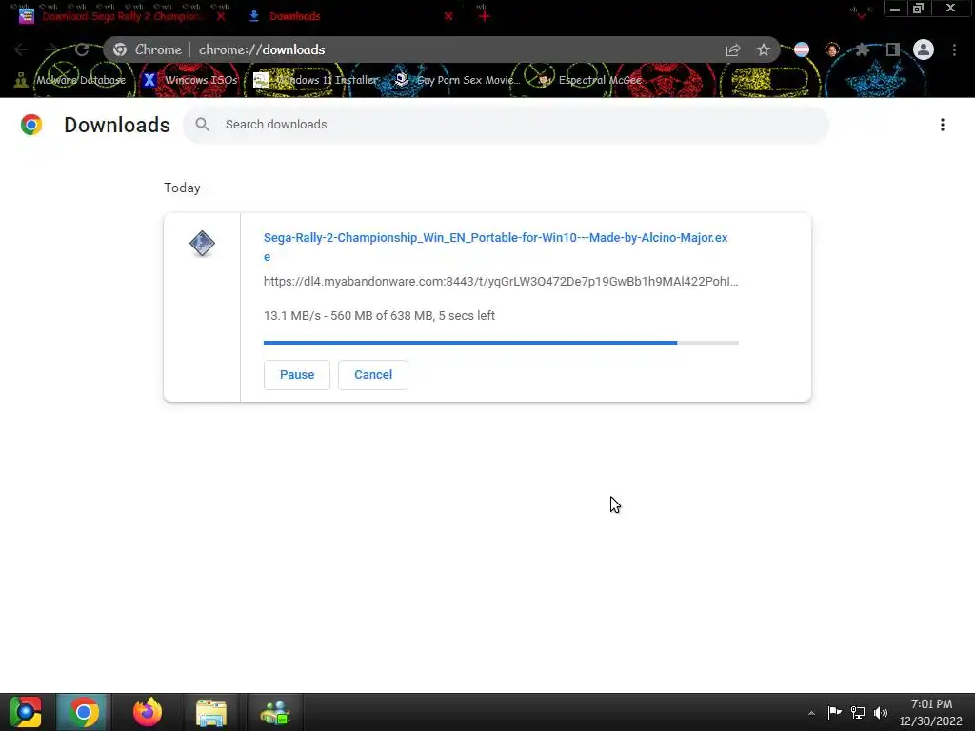Click the share page icon

point(733,49)
